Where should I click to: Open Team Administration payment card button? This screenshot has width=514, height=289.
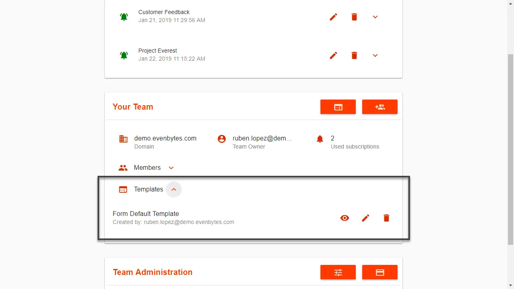(380, 272)
